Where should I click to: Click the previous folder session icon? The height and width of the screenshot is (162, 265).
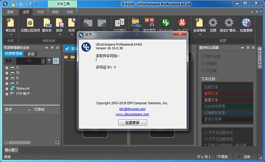click(88, 23)
